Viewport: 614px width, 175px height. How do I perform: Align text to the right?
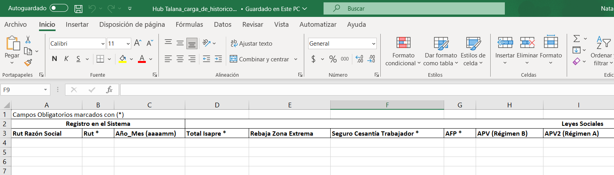(x=192, y=59)
